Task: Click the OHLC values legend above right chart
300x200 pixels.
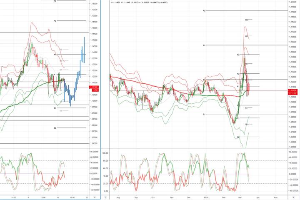Action: pyautogui.click(x=139, y=2)
